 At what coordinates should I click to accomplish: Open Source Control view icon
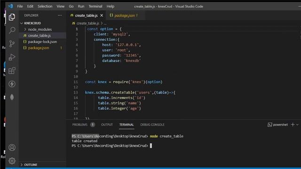pos(12,44)
